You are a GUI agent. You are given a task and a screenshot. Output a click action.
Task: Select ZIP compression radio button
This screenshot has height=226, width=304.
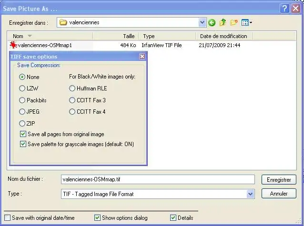point(22,124)
